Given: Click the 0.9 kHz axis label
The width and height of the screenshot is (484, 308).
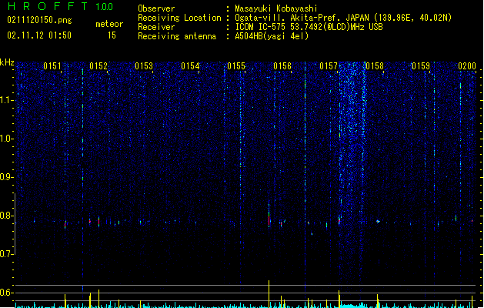Looking at the screenshot, I should point(6,177).
